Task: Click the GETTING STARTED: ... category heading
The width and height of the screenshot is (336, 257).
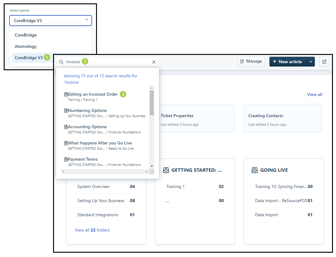Action: tap(196, 170)
